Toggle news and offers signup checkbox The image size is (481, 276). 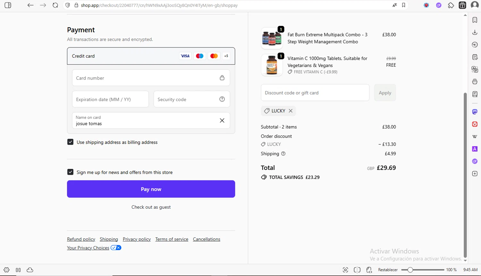point(71,172)
